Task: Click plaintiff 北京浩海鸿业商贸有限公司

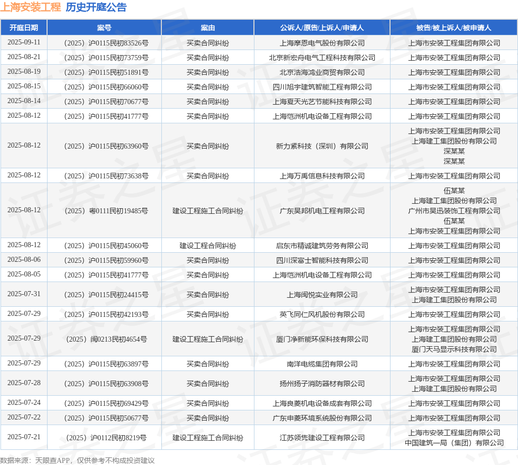Action: click(322, 72)
